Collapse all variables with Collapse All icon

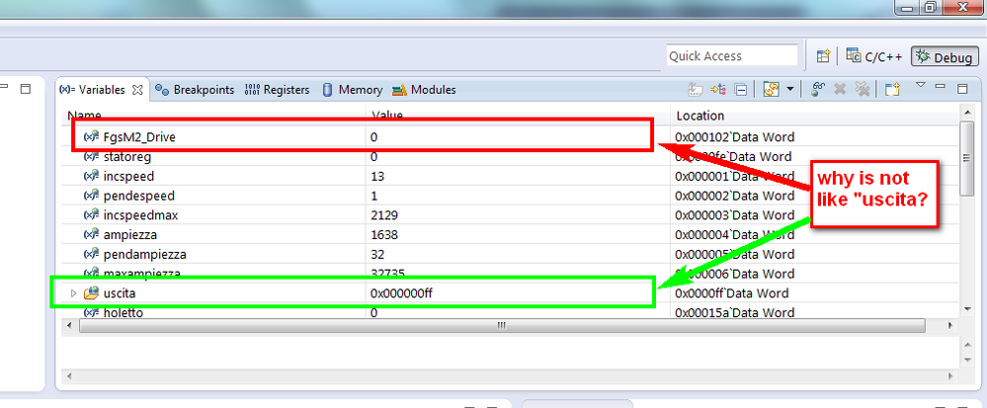coord(741,90)
